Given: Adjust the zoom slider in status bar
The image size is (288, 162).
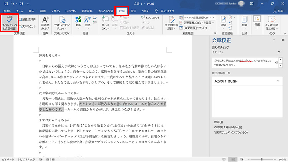Looking at the screenshot, I should [x=262, y=159].
